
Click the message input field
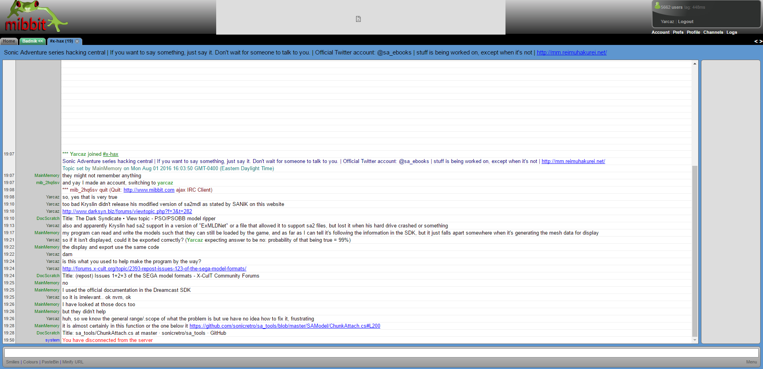(381, 353)
